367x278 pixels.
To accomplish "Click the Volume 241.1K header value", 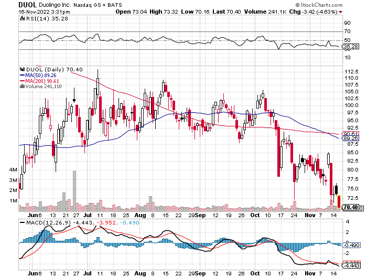I will pos(265,12).
